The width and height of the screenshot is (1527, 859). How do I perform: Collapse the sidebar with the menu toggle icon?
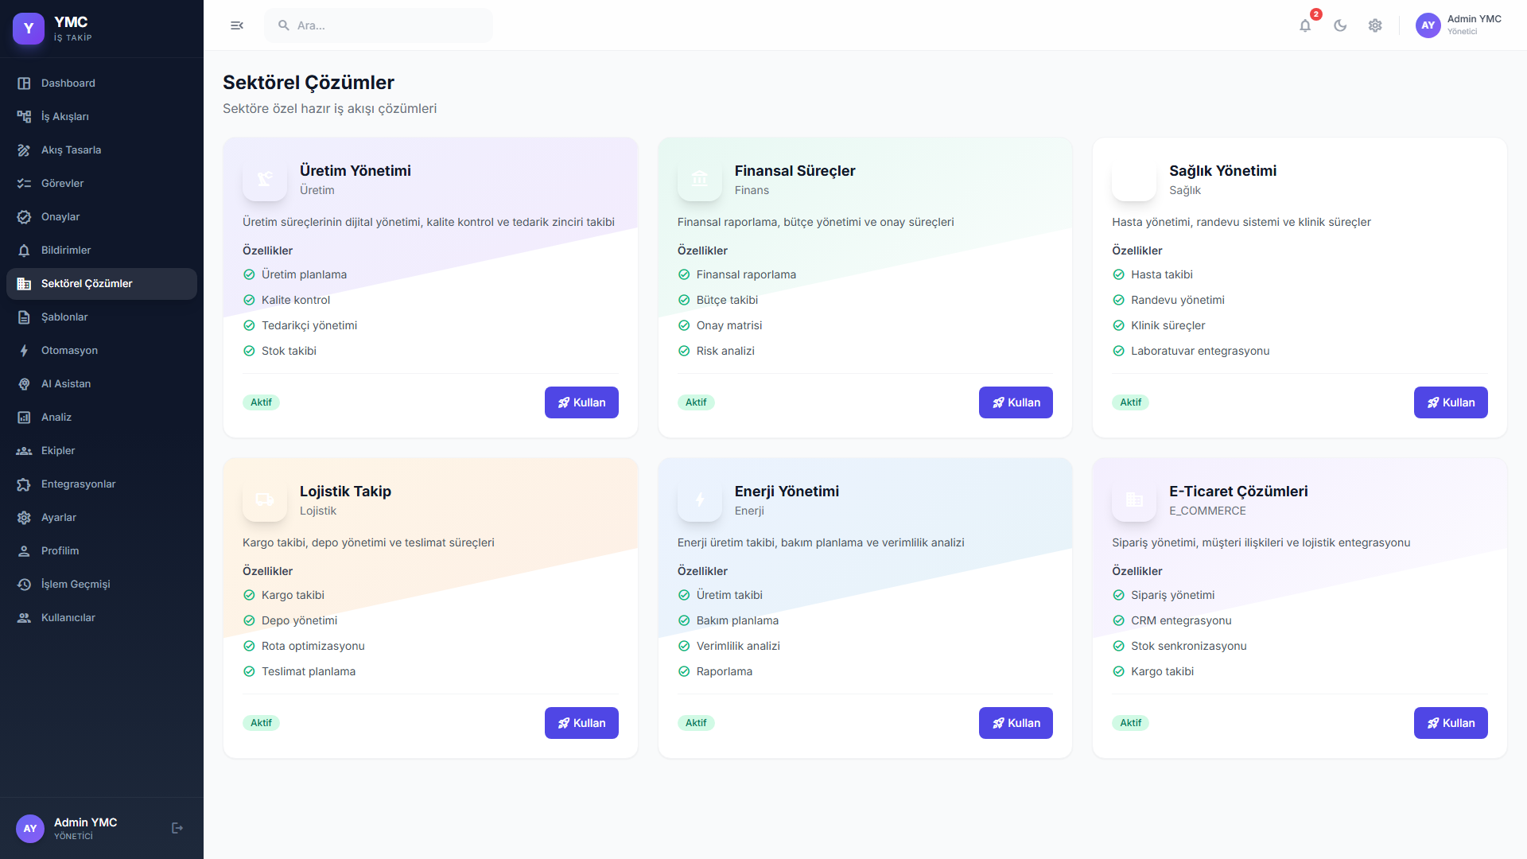pos(237,25)
